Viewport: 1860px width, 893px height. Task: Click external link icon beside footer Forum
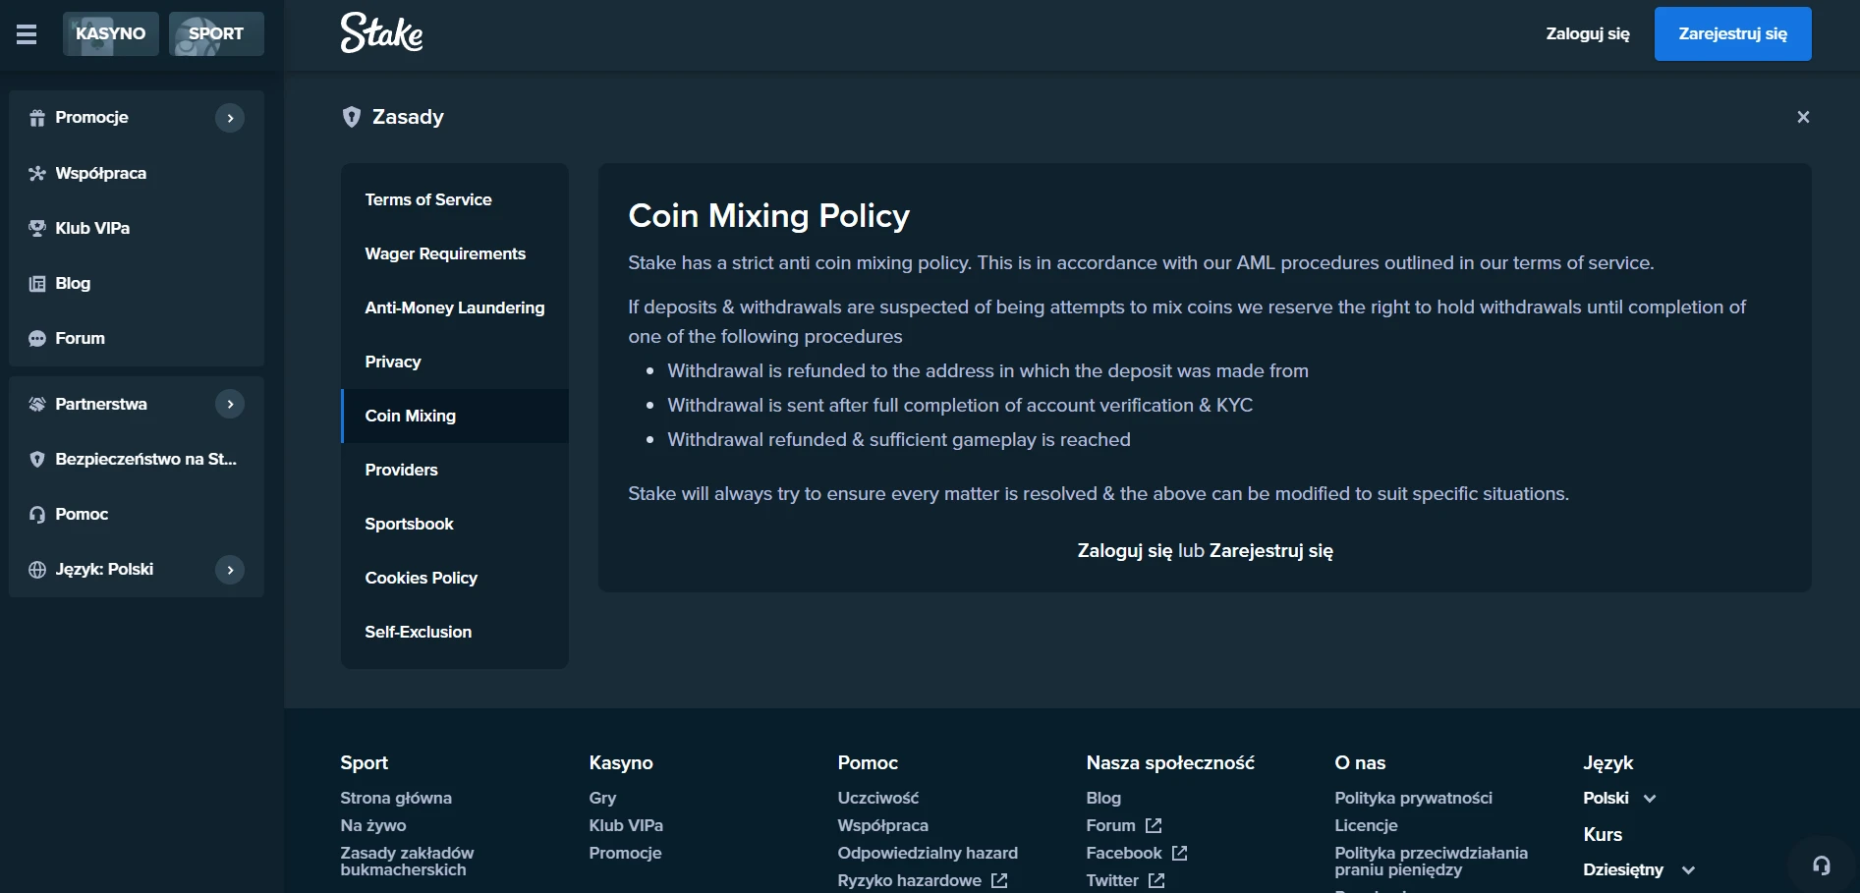coord(1154,825)
